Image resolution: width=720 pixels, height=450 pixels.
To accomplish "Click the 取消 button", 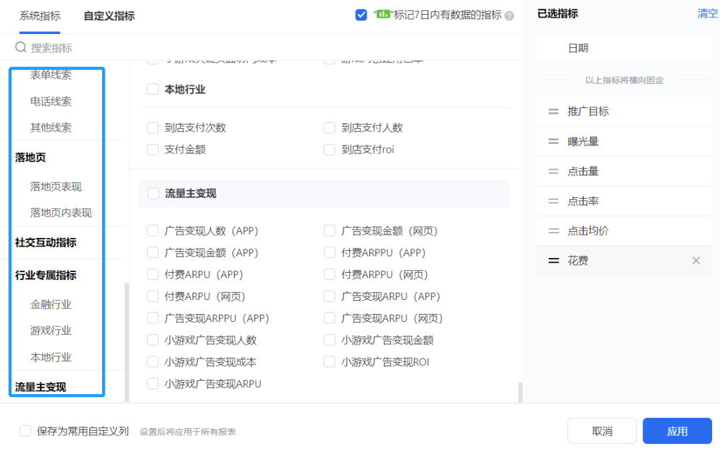I will point(602,431).
